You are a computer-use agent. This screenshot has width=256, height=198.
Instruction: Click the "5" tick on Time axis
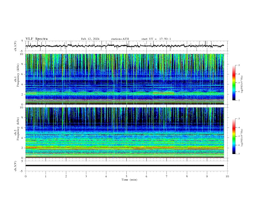click(x=126, y=176)
